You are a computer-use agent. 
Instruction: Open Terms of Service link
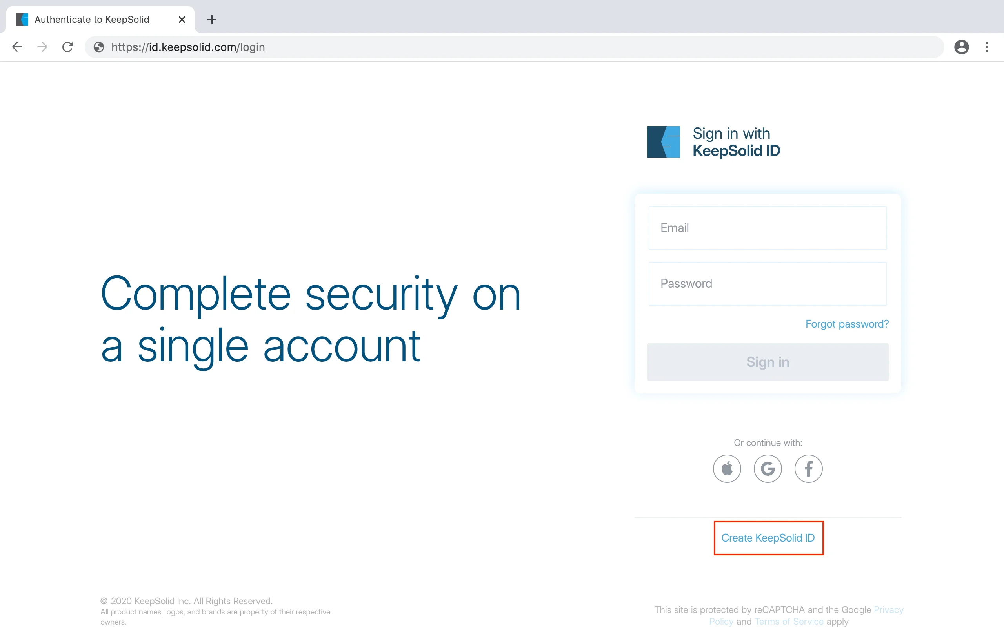click(x=789, y=621)
